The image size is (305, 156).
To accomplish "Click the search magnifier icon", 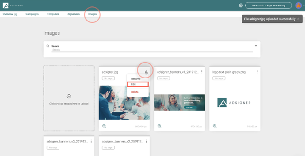I will coord(47,46).
